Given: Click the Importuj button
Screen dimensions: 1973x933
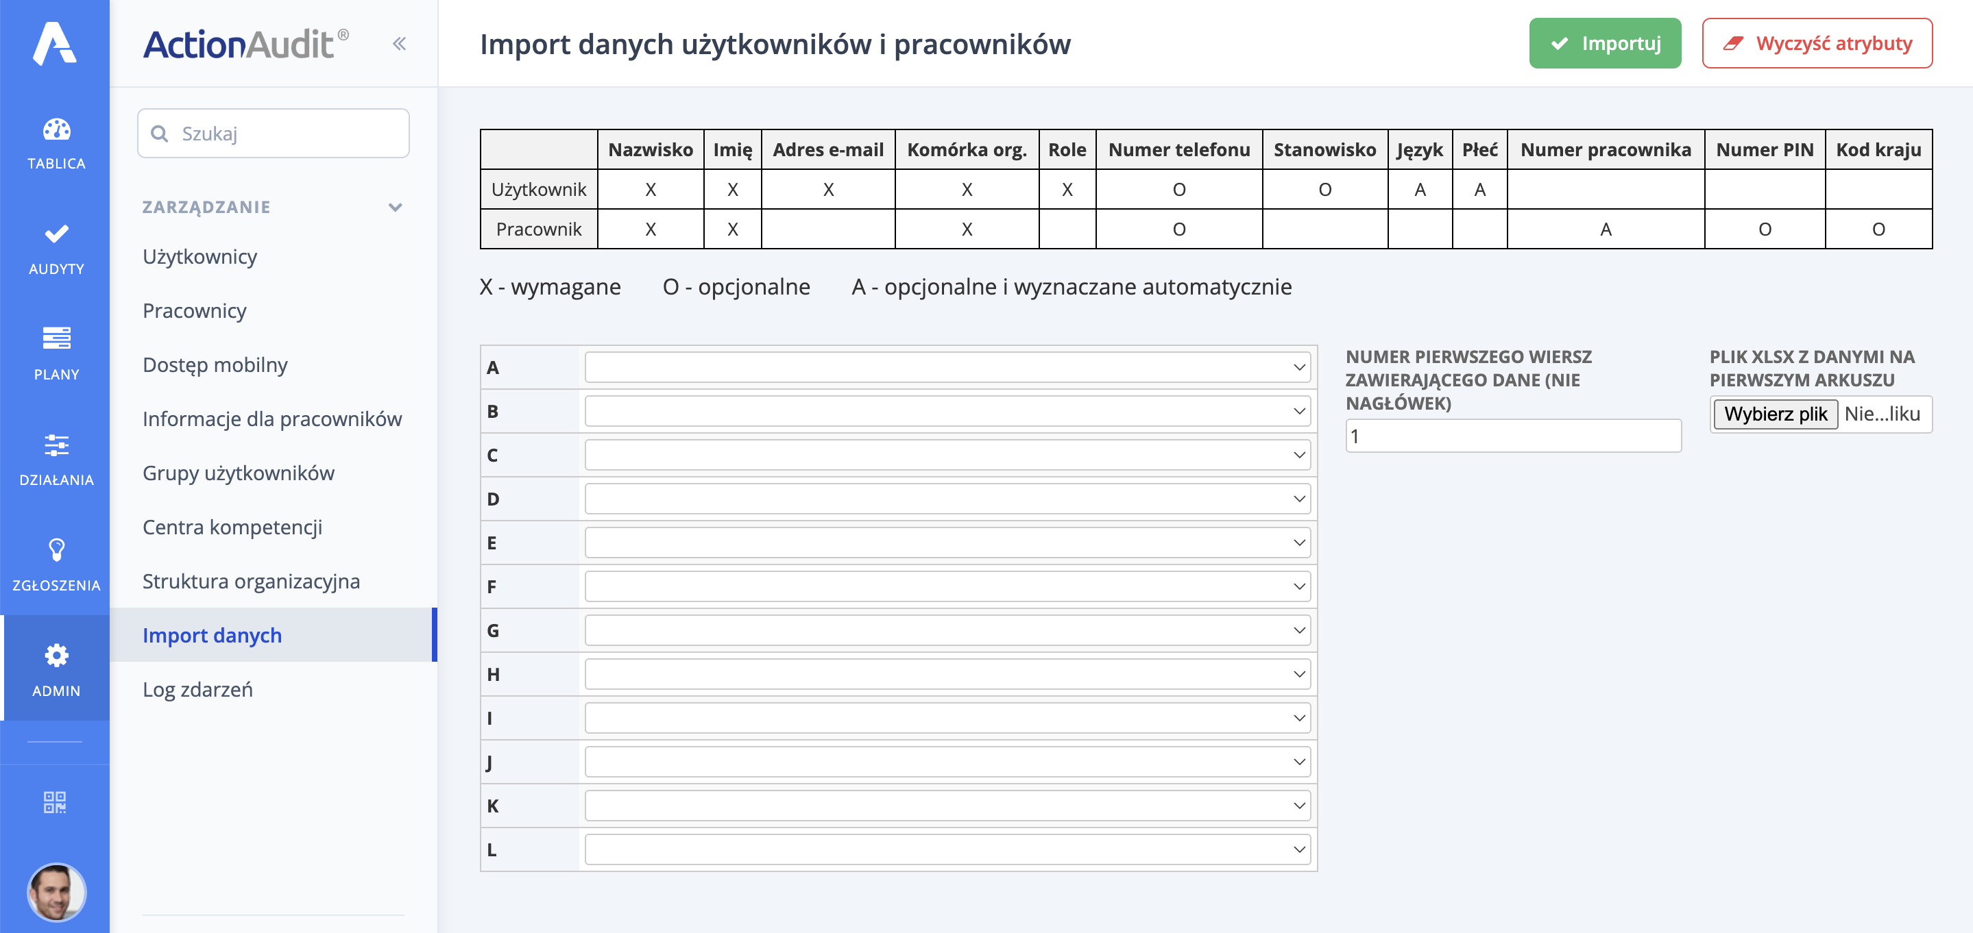Looking at the screenshot, I should coord(1605,44).
